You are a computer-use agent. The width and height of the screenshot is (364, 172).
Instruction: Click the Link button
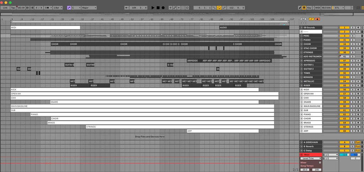coord(5,8)
